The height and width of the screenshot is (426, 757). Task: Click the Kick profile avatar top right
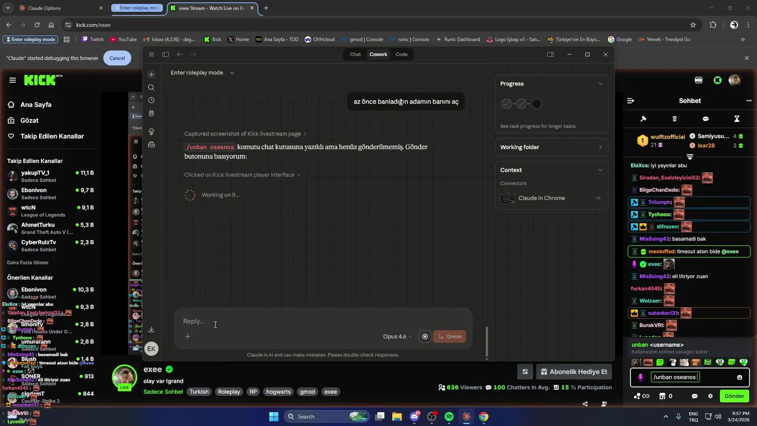(735, 80)
